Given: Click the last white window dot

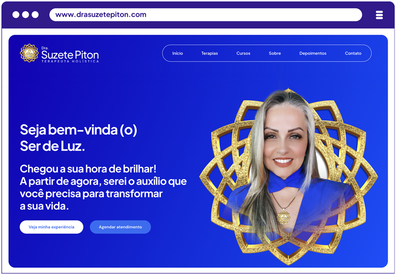Looking at the screenshot, I should pyautogui.click(x=35, y=15).
